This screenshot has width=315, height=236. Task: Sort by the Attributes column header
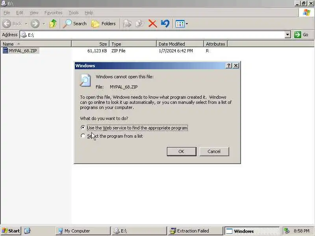coord(215,44)
